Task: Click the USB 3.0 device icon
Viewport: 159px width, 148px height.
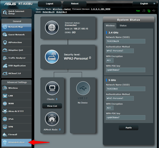Action: pyautogui.click(x=83, y=88)
